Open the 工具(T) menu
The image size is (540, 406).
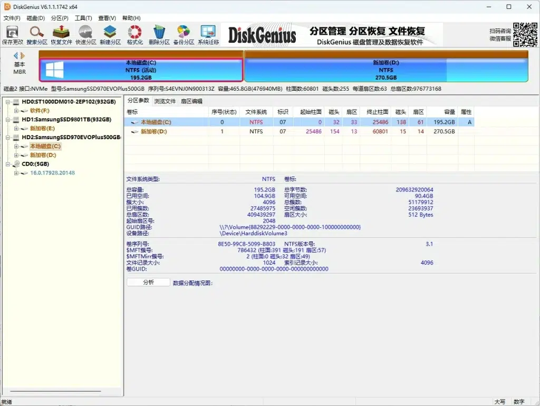(83, 17)
